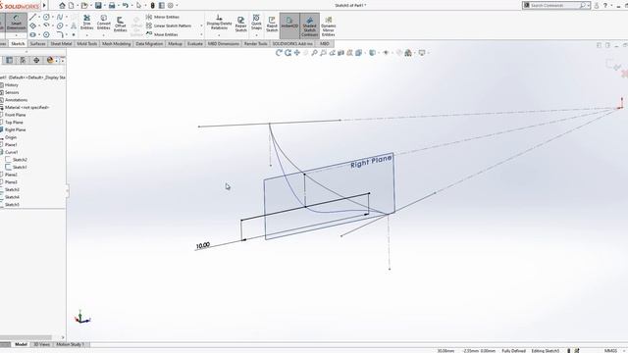Click Mirror Entities in the ribbon
The width and height of the screenshot is (628, 353).
163,17
